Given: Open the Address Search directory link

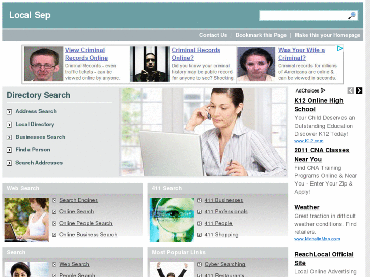Looking at the screenshot, I should pyautogui.click(x=36, y=111).
